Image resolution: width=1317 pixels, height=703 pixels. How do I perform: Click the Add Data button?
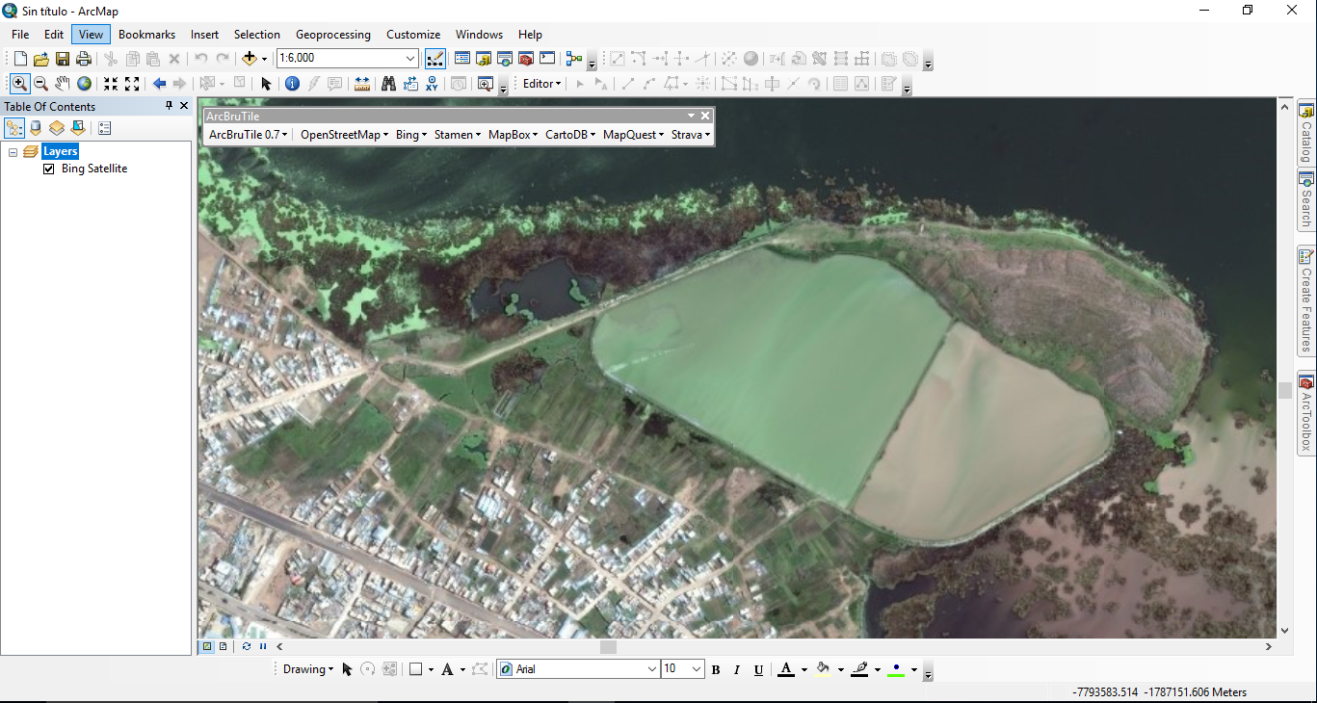coord(250,59)
